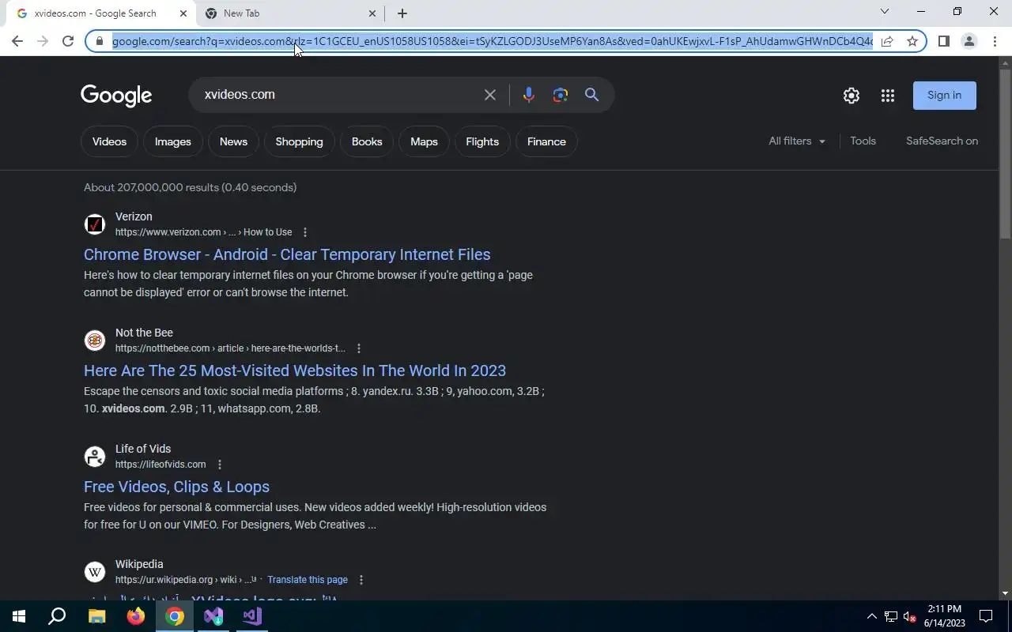Switch to the News filter
This screenshot has width=1012, height=632.
point(233,142)
